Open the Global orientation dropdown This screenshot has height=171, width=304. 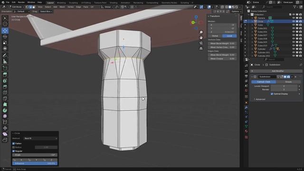(x=107, y=7)
